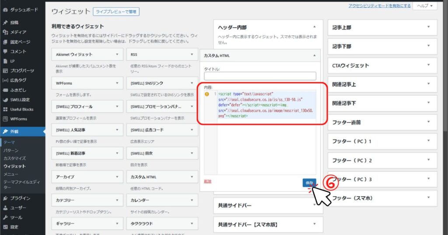
Task: Collapse the ヘッダー内部 area
Action: click(x=314, y=27)
